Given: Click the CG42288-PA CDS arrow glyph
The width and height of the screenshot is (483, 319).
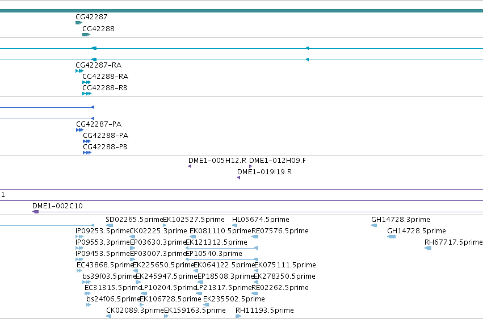Looking at the screenshot, I should [x=87, y=141].
